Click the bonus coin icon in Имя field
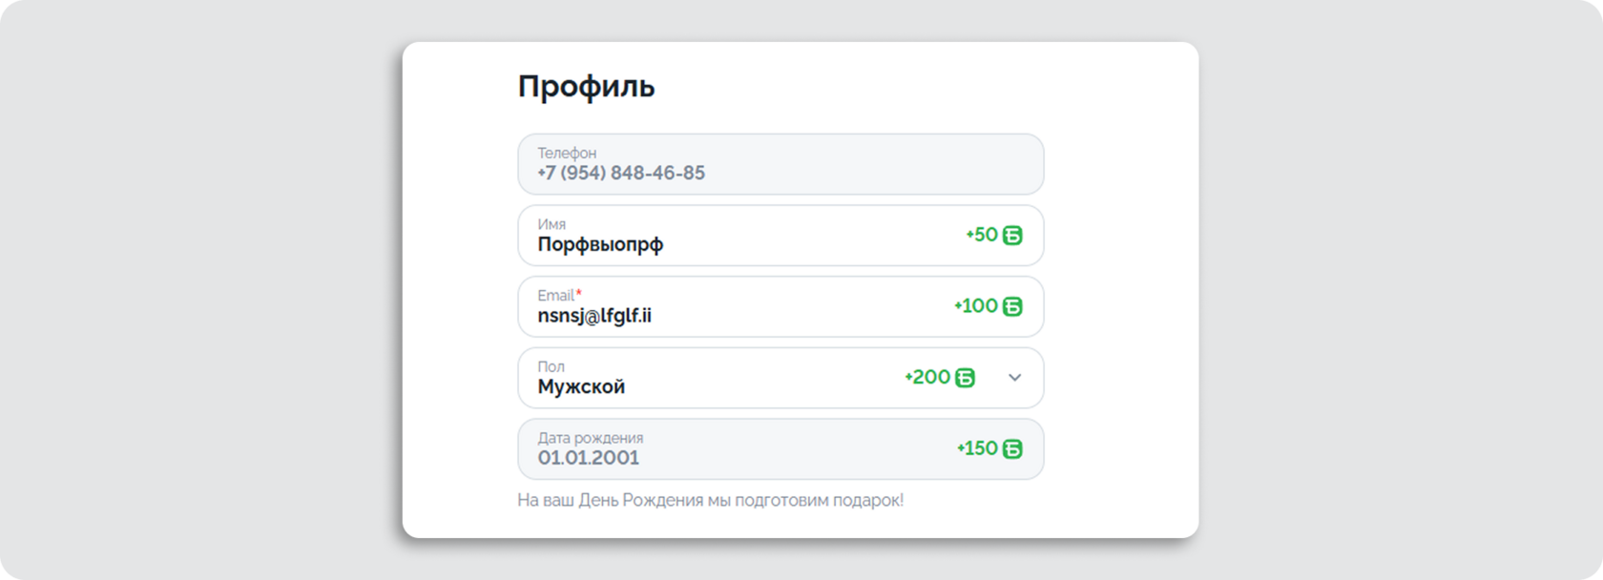 pyautogui.click(x=1012, y=236)
